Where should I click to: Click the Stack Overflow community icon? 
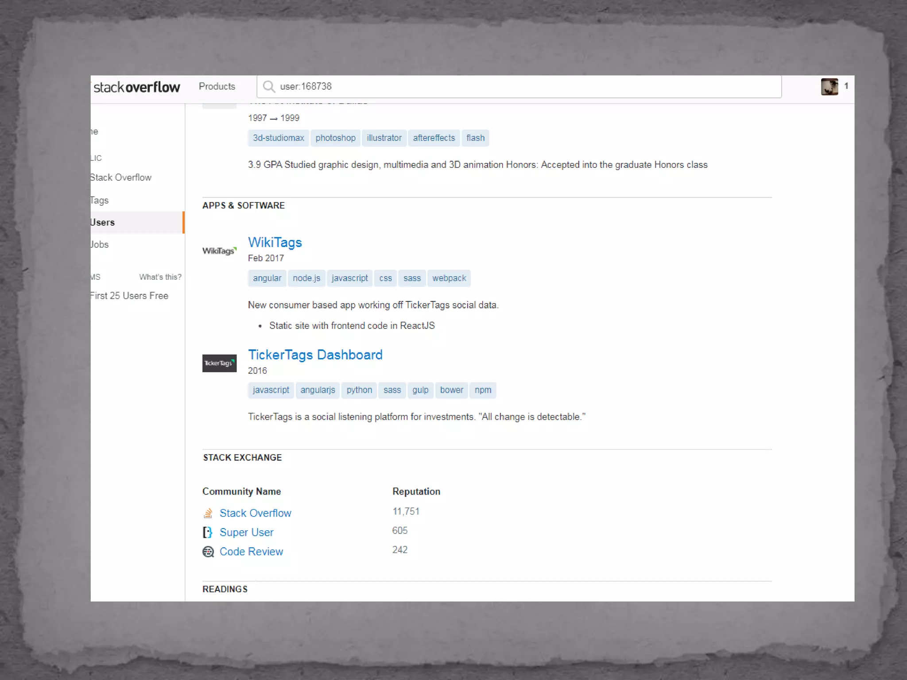208,513
